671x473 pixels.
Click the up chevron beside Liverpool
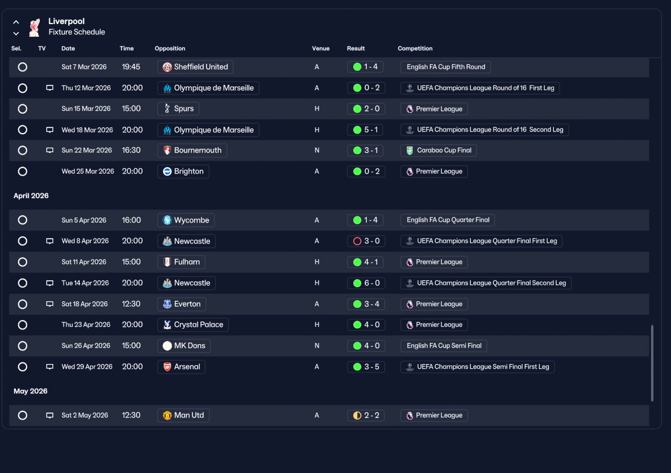coord(16,22)
